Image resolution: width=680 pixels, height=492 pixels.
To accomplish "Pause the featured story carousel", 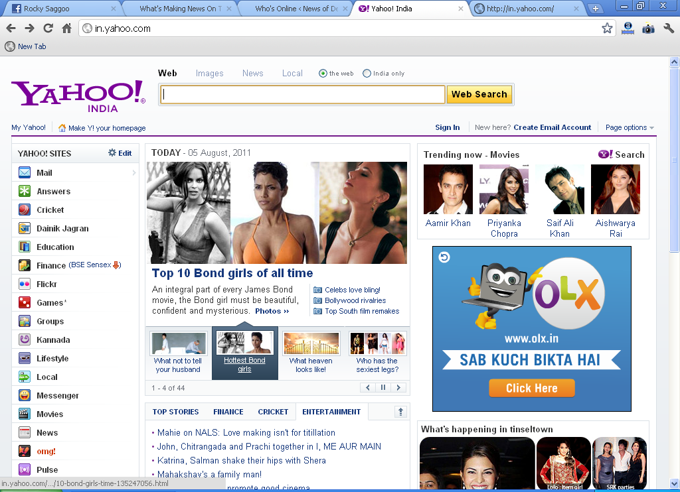I will [382, 387].
